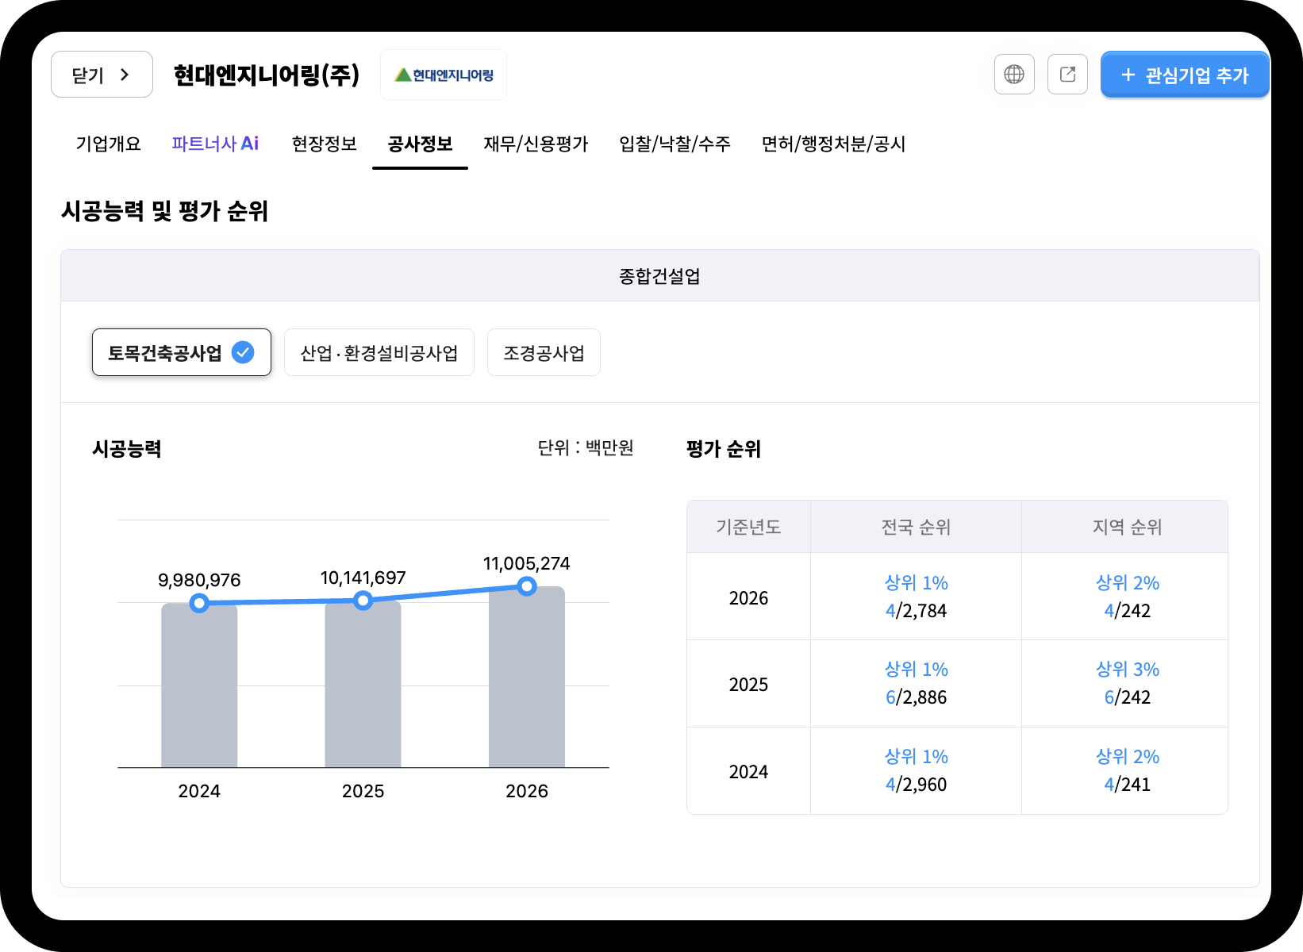Go to 재무/신용평가 tab

[536, 144]
